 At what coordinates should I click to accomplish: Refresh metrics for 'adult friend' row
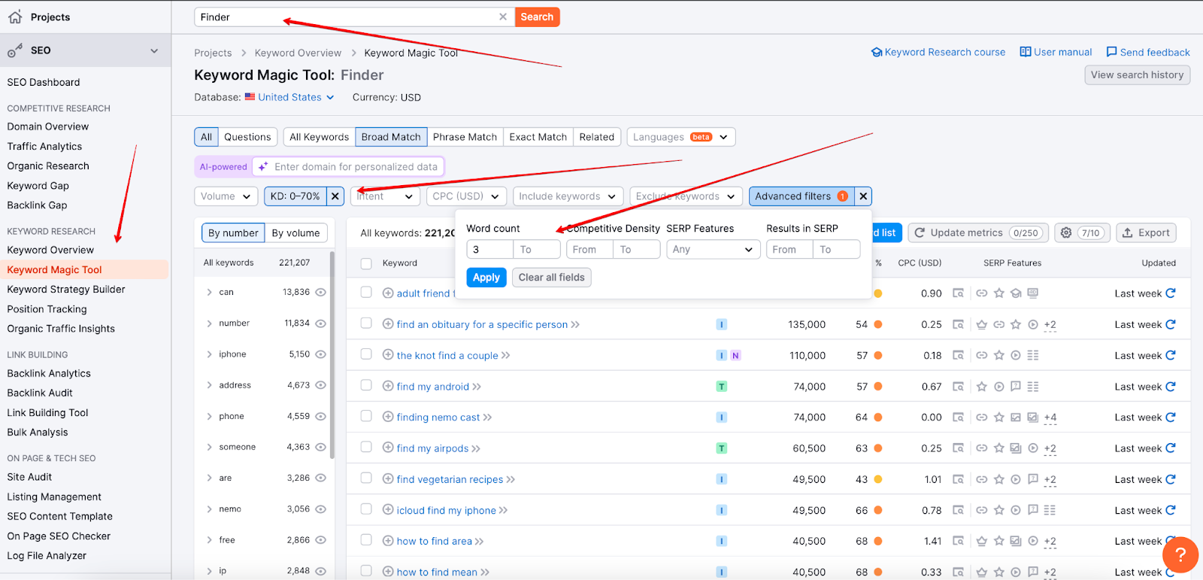(x=1171, y=293)
